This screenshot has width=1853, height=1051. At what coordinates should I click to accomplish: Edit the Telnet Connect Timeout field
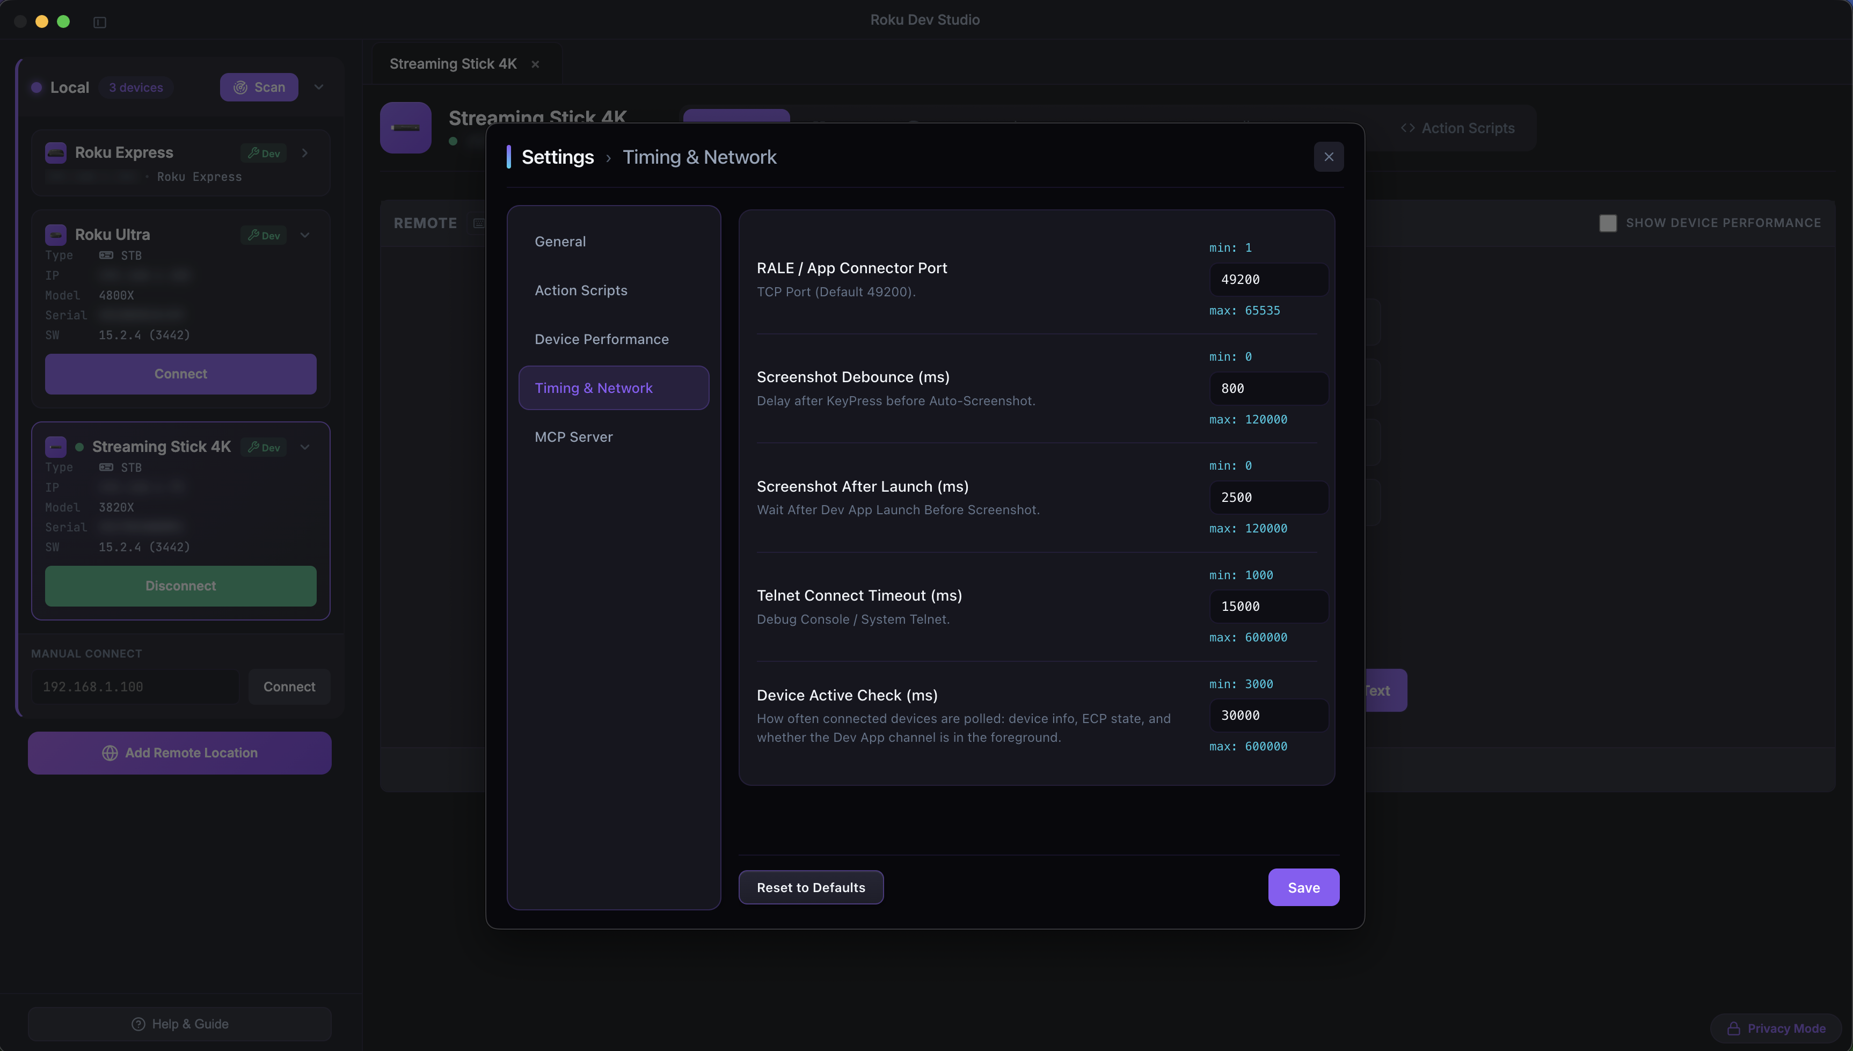pos(1268,607)
